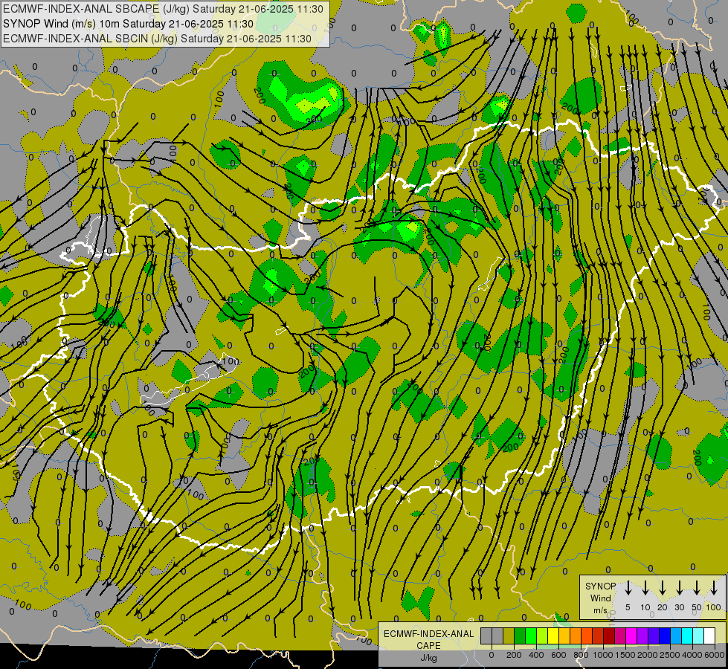This screenshot has height=669, width=728.
Task: Pick the bright green swatch left of 400
Action: point(531,636)
